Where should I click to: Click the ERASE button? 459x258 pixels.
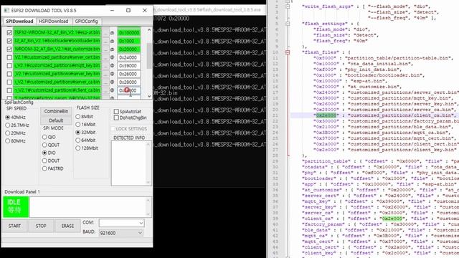pyautogui.click(x=67, y=226)
